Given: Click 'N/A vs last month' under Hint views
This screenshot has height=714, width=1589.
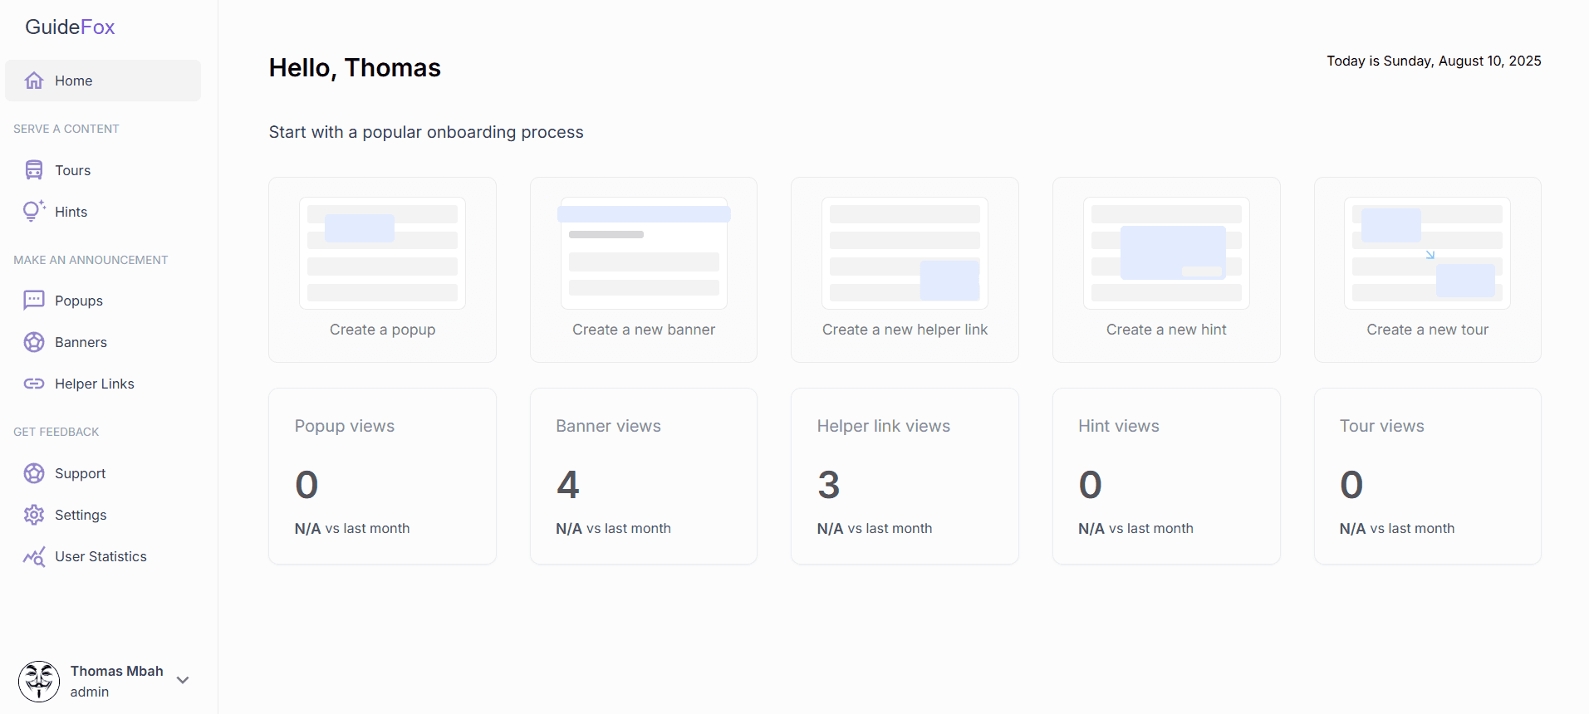Looking at the screenshot, I should coord(1135,528).
